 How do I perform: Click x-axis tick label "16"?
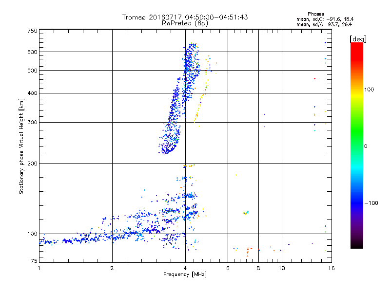pos(331,268)
